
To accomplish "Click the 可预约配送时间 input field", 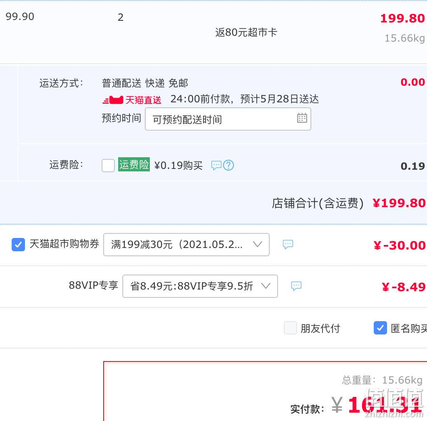I will click(x=228, y=119).
